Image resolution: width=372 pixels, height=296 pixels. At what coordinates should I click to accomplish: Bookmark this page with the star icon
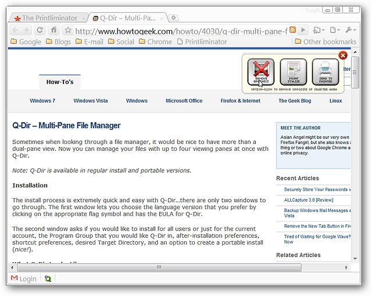coord(68,30)
